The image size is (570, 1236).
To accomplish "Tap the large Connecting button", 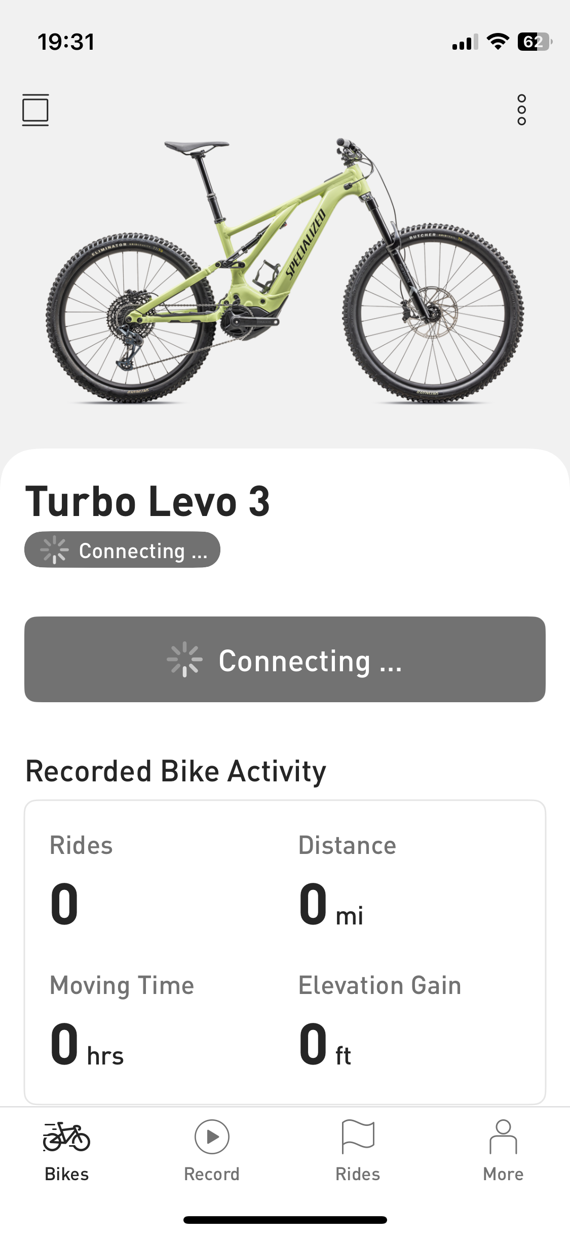I will click(x=285, y=660).
